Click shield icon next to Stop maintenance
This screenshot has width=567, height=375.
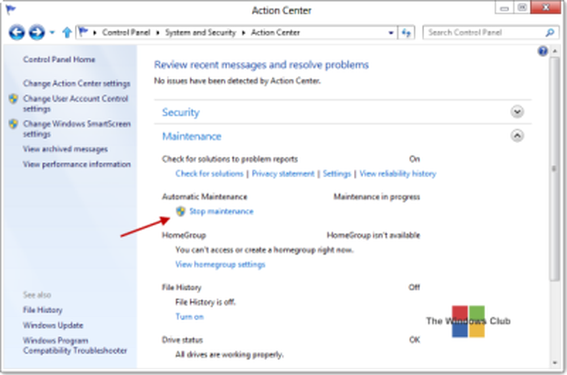(x=181, y=211)
